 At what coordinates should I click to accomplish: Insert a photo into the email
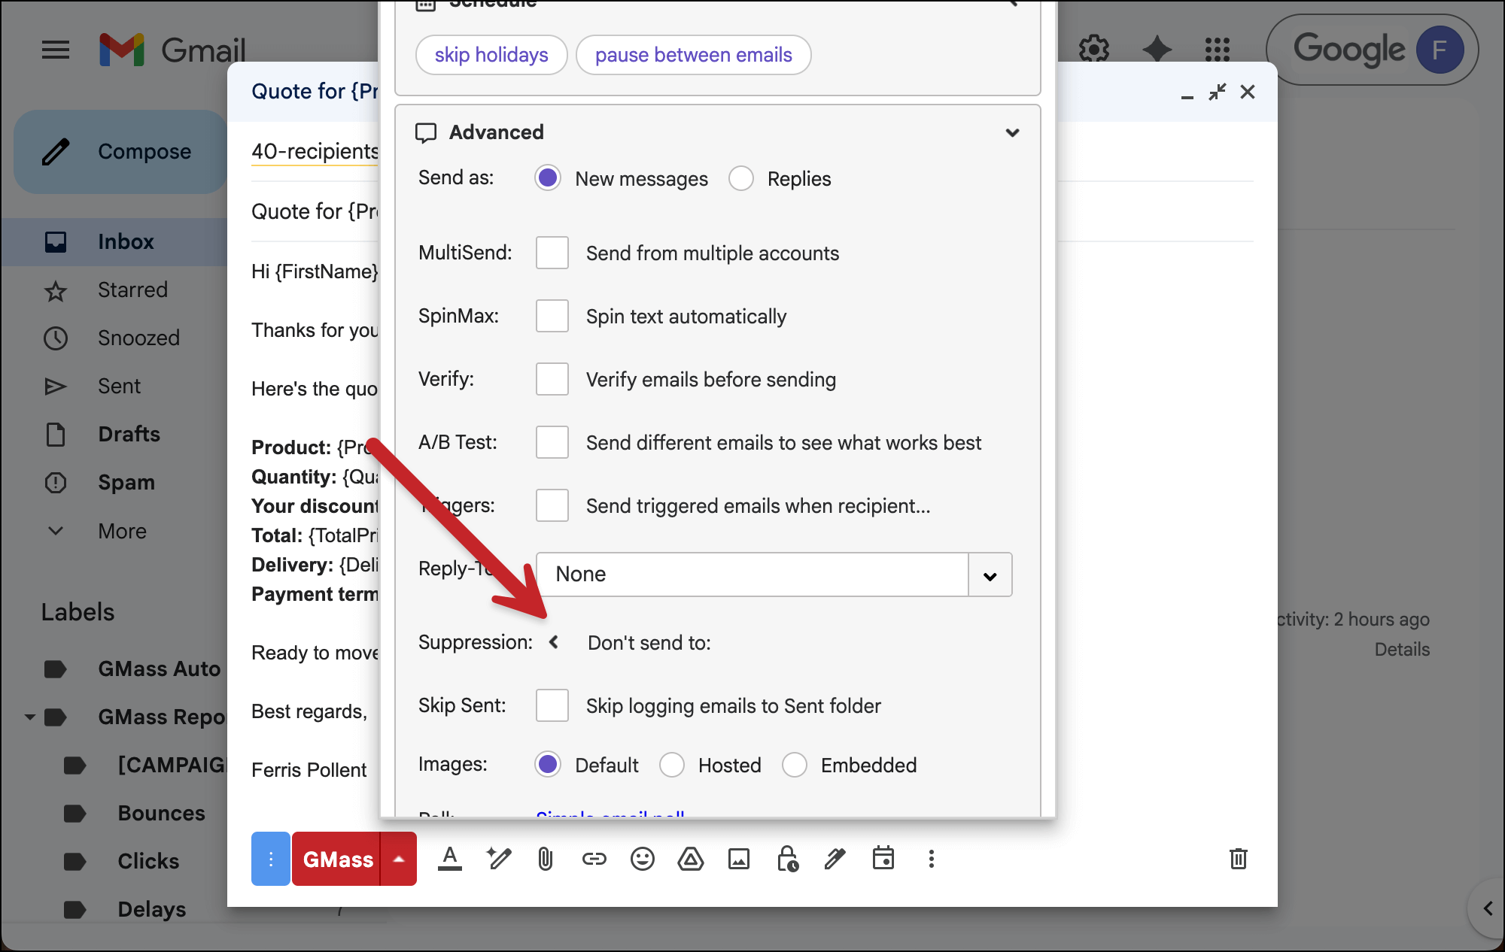738,859
